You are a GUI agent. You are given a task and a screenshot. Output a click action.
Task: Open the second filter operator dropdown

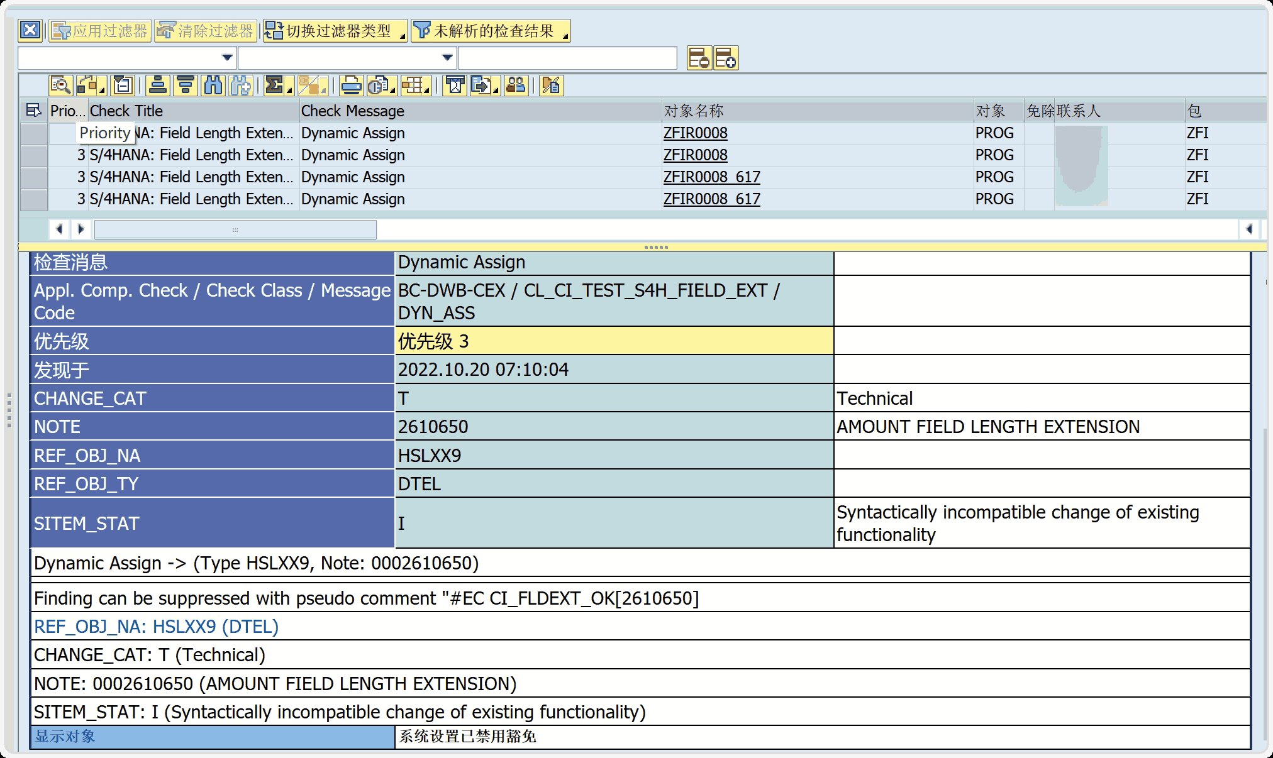447,58
